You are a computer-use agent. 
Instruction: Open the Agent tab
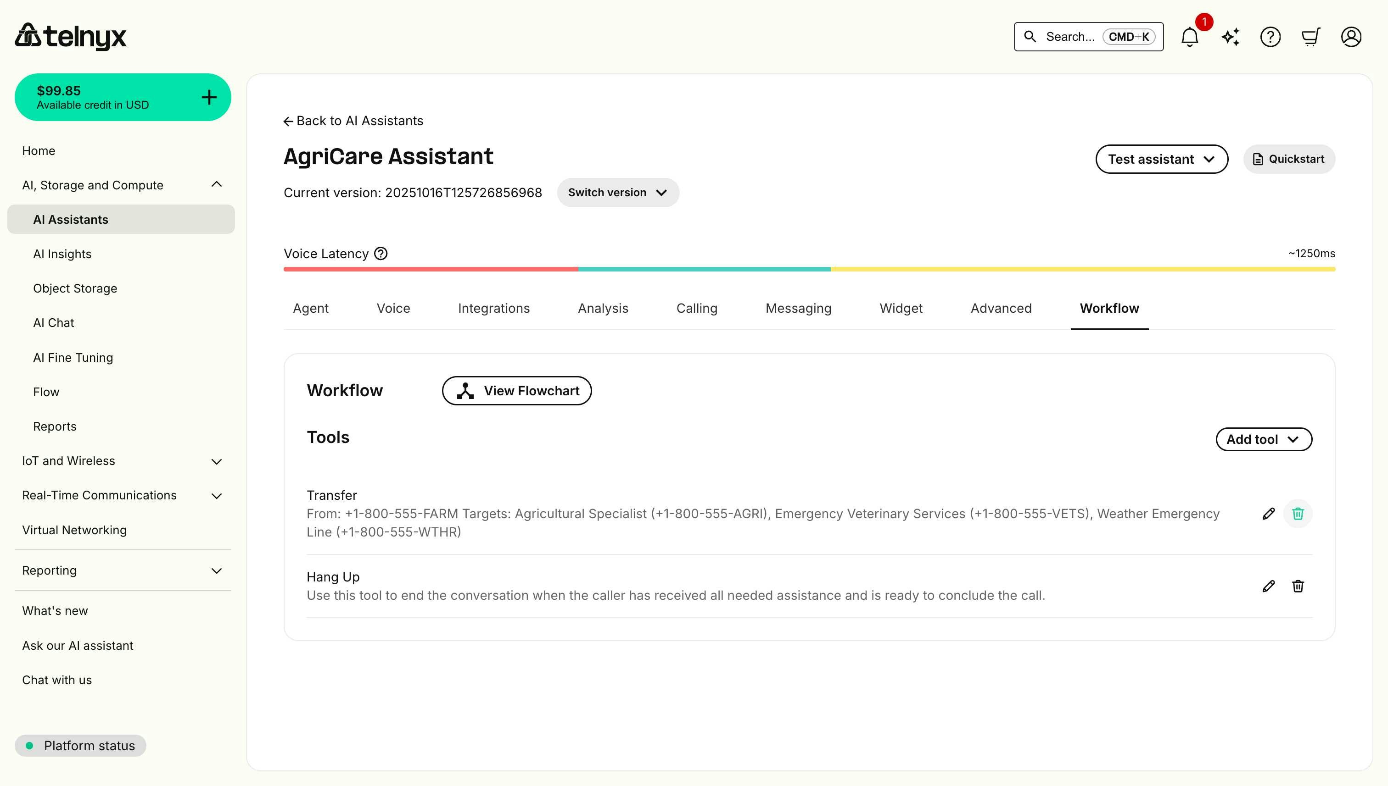[x=310, y=308]
